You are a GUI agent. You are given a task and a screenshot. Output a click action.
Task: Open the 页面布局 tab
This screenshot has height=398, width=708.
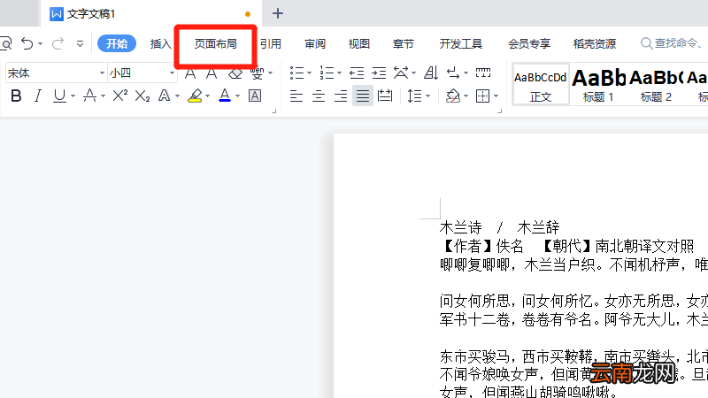click(215, 43)
